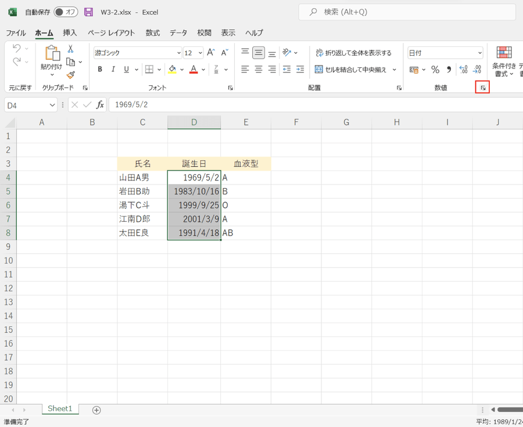Screen dimensions: 523x427
Task: Toggle wrap text (折り返して全体を表示する)
Action: [353, 53]
